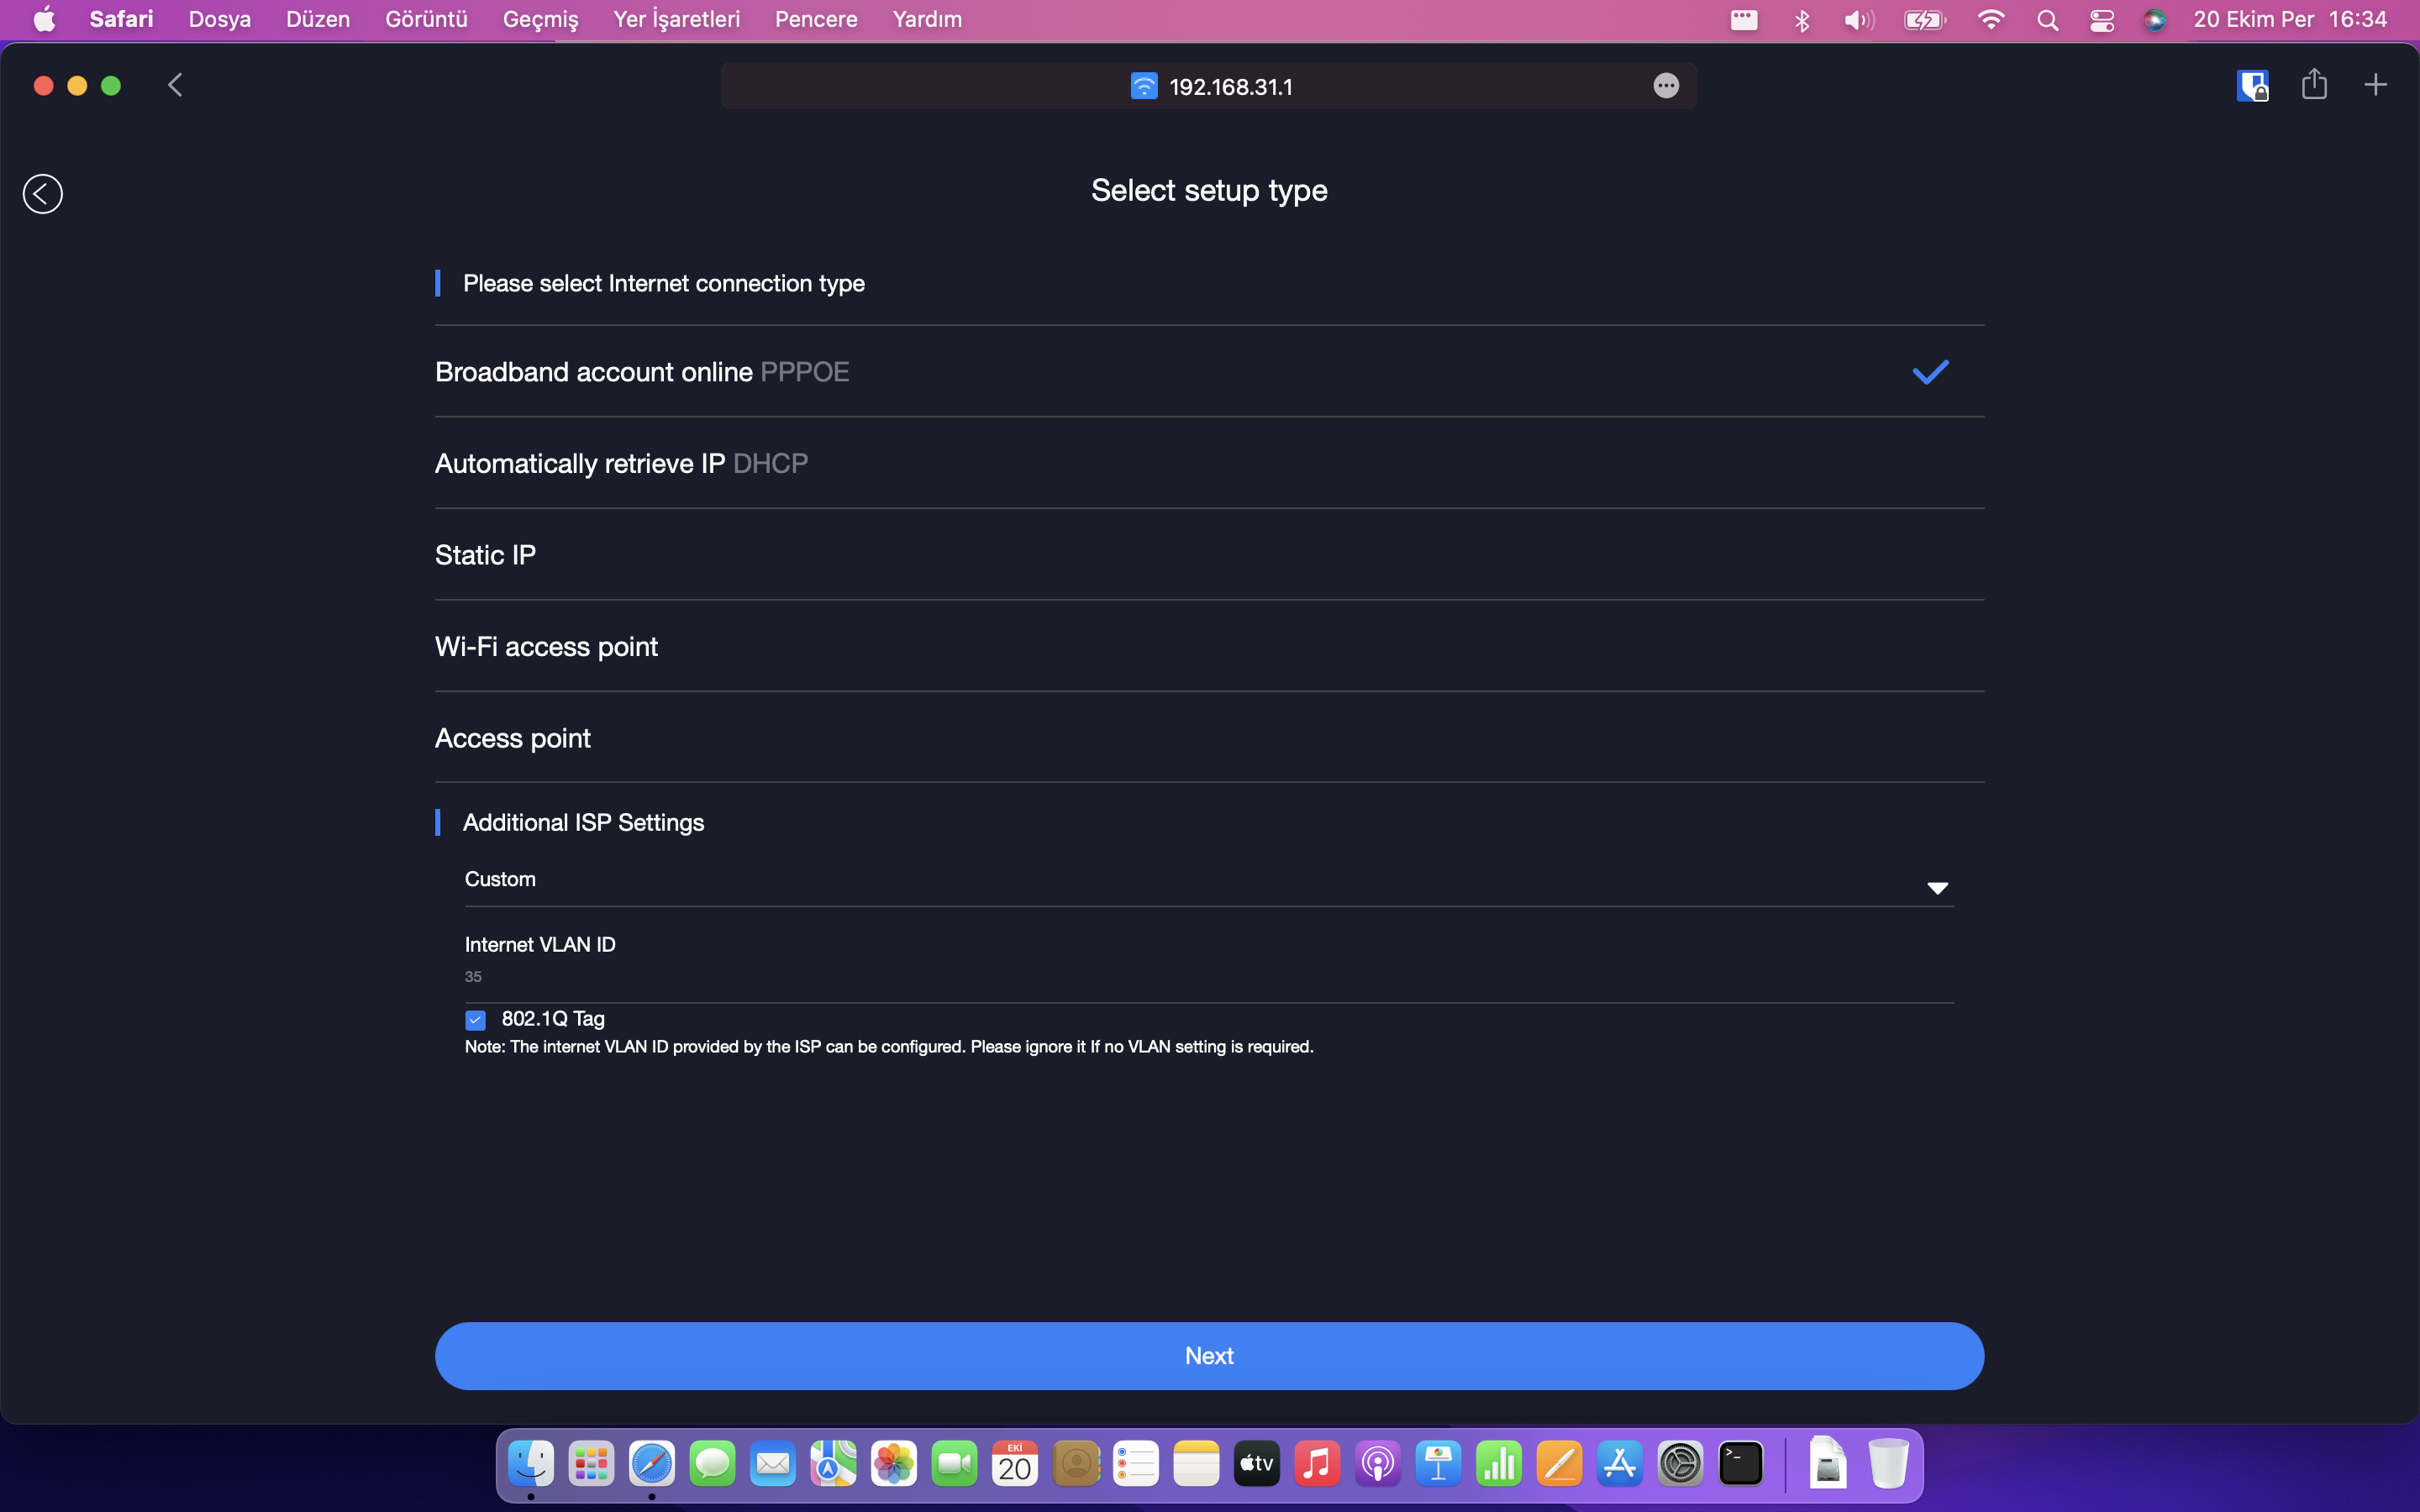The width and height of the screenshot is (2420, 1512).
Task: Toggle the 802.1Q Tag checkbox
Action: (475, 1020)
